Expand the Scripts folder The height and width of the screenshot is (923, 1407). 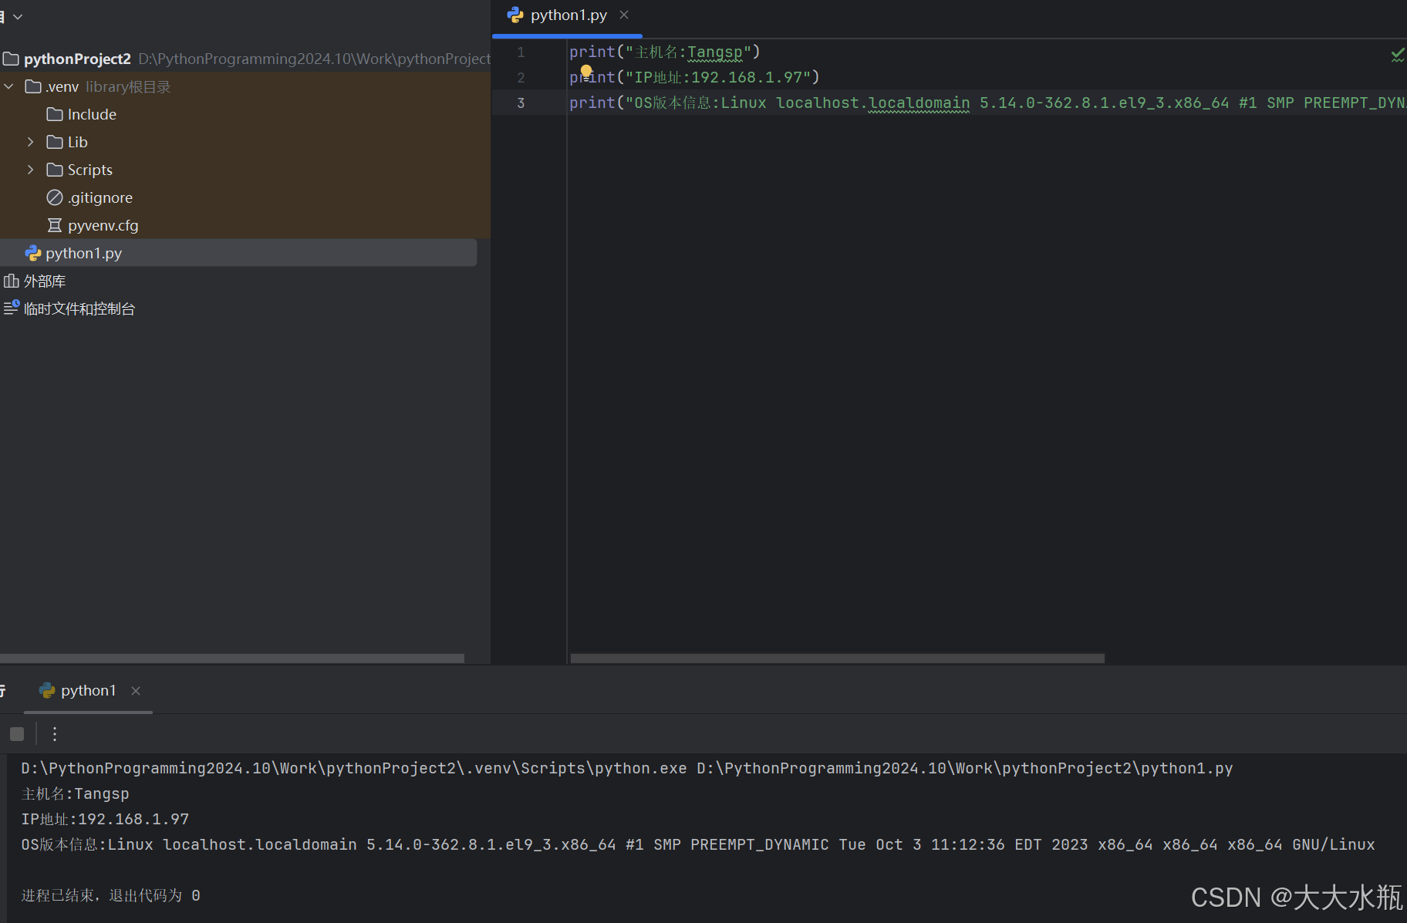[x=30, y=169]
